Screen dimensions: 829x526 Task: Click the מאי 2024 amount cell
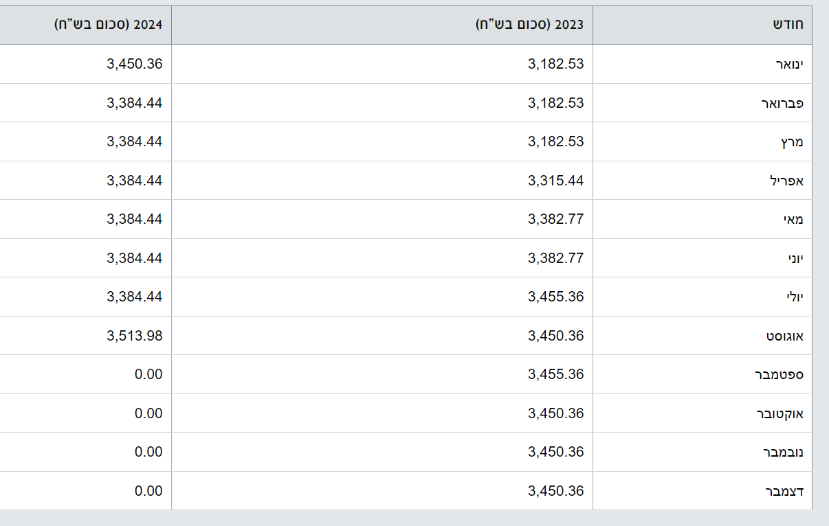pyautogui.click(x=135, y=220)
